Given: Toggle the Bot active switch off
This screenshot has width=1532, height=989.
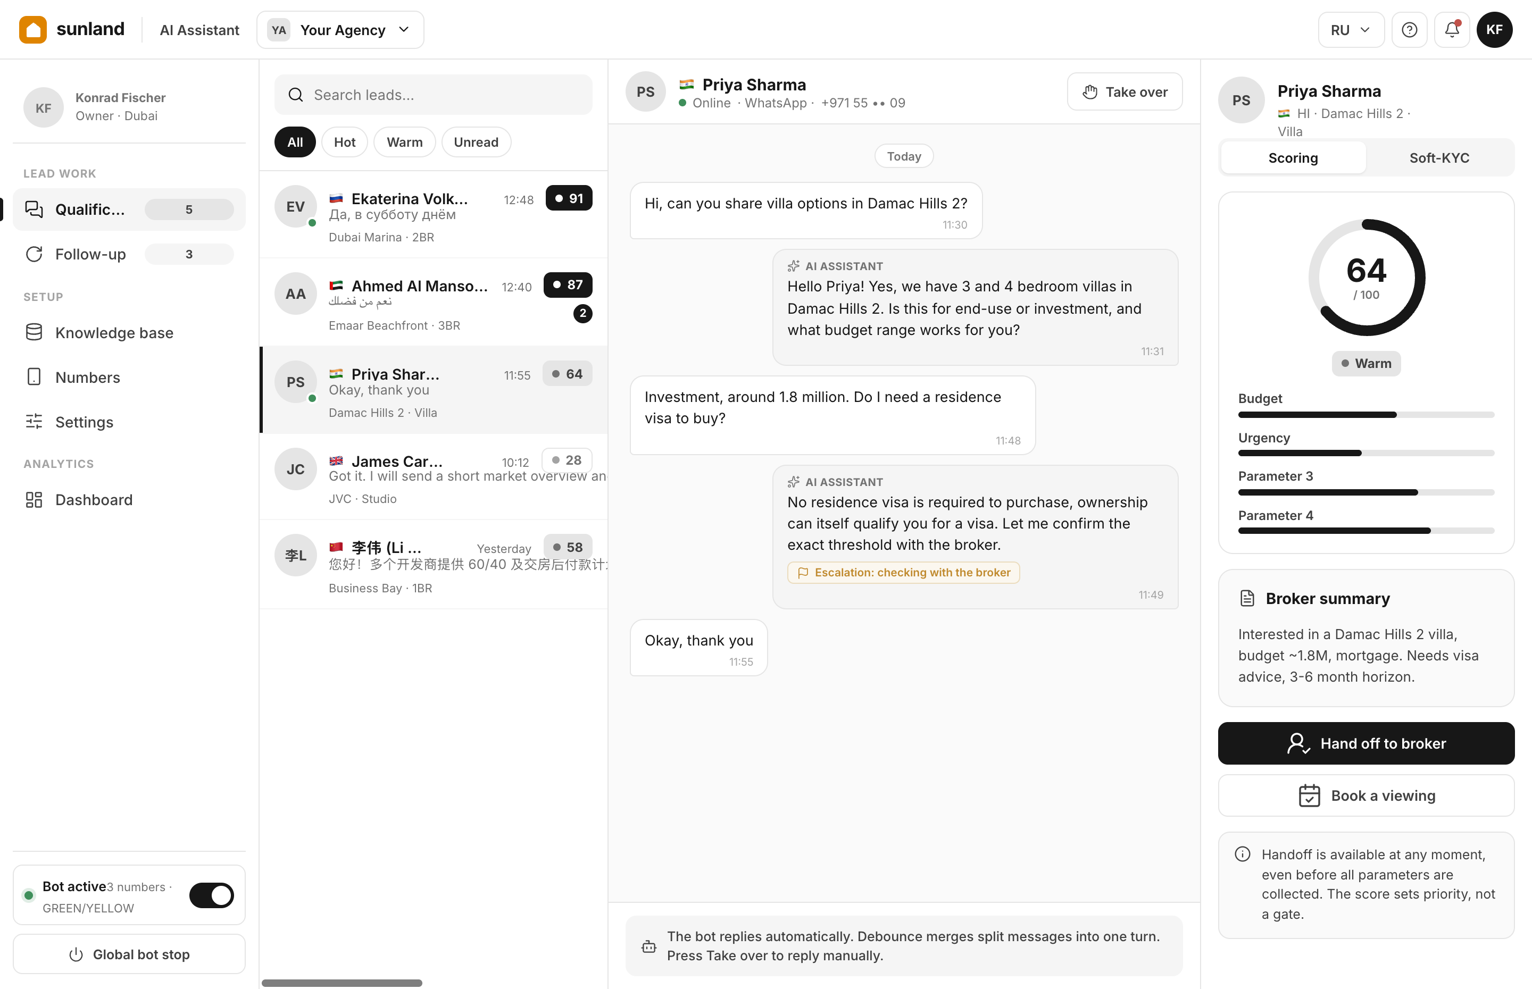Looking at the screenshot, I should (211, 895).
